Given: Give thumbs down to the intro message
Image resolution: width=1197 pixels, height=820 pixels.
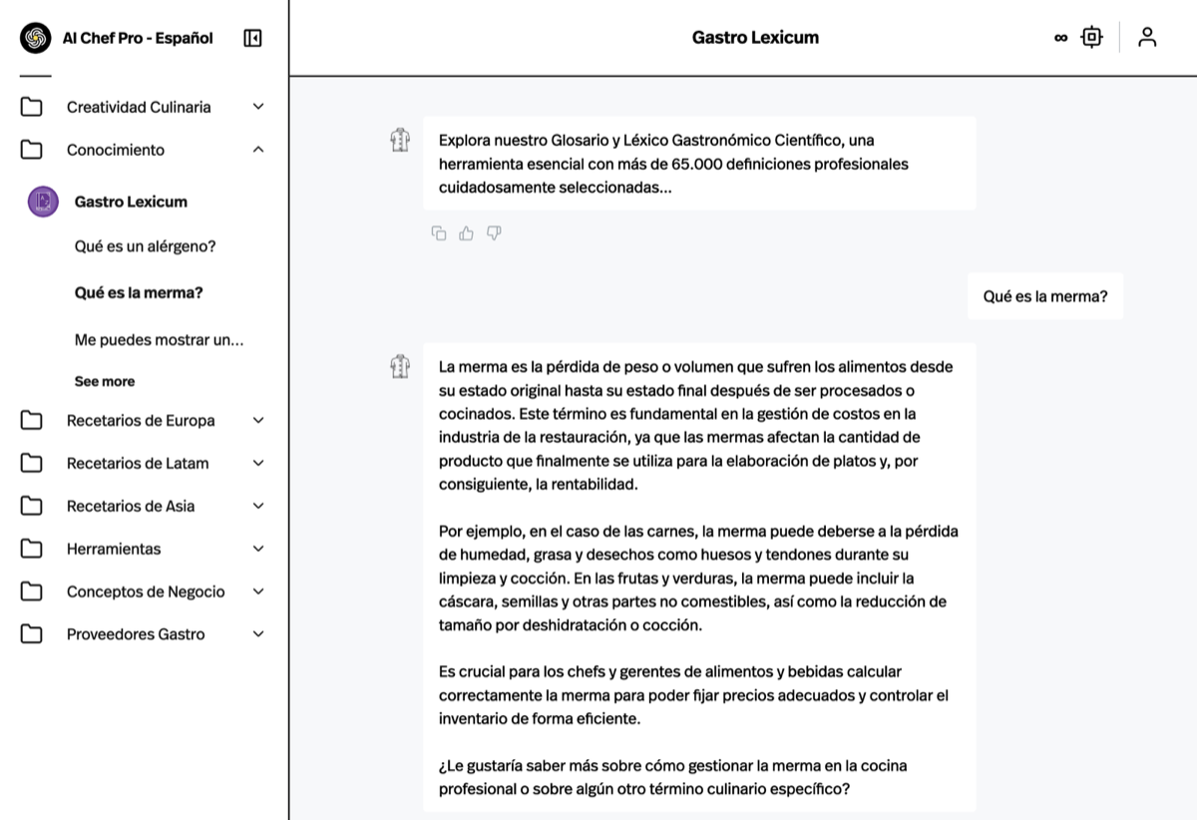Looking at the screenshot, I should click(x=494, y=233).
